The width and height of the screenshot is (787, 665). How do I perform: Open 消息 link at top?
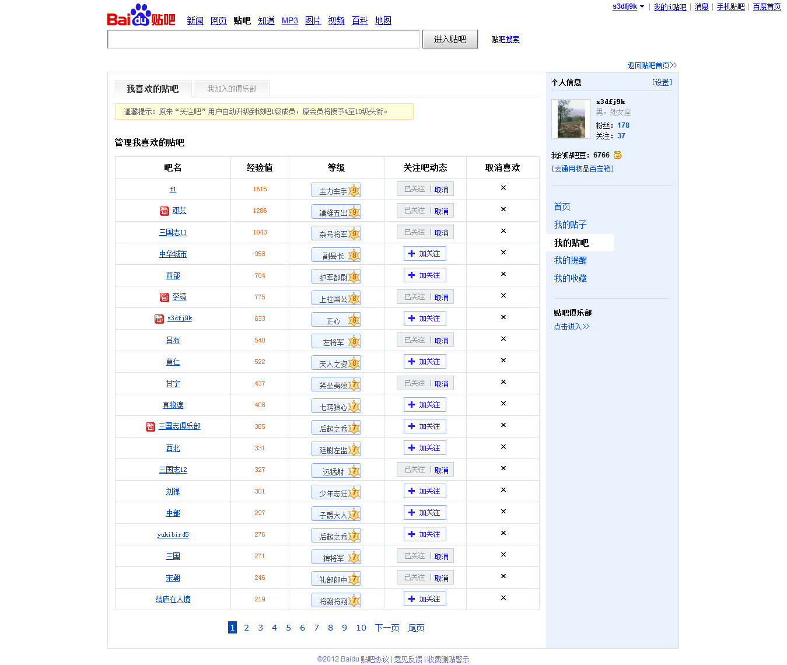702,7
